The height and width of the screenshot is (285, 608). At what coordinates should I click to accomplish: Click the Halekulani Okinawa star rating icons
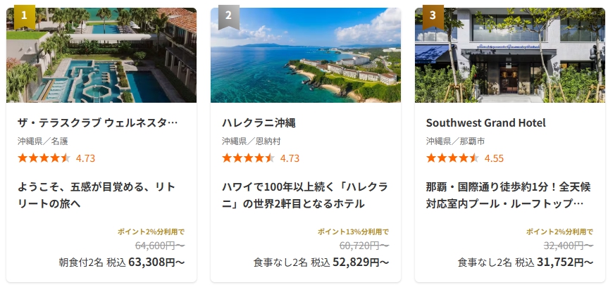click(248, 158)
